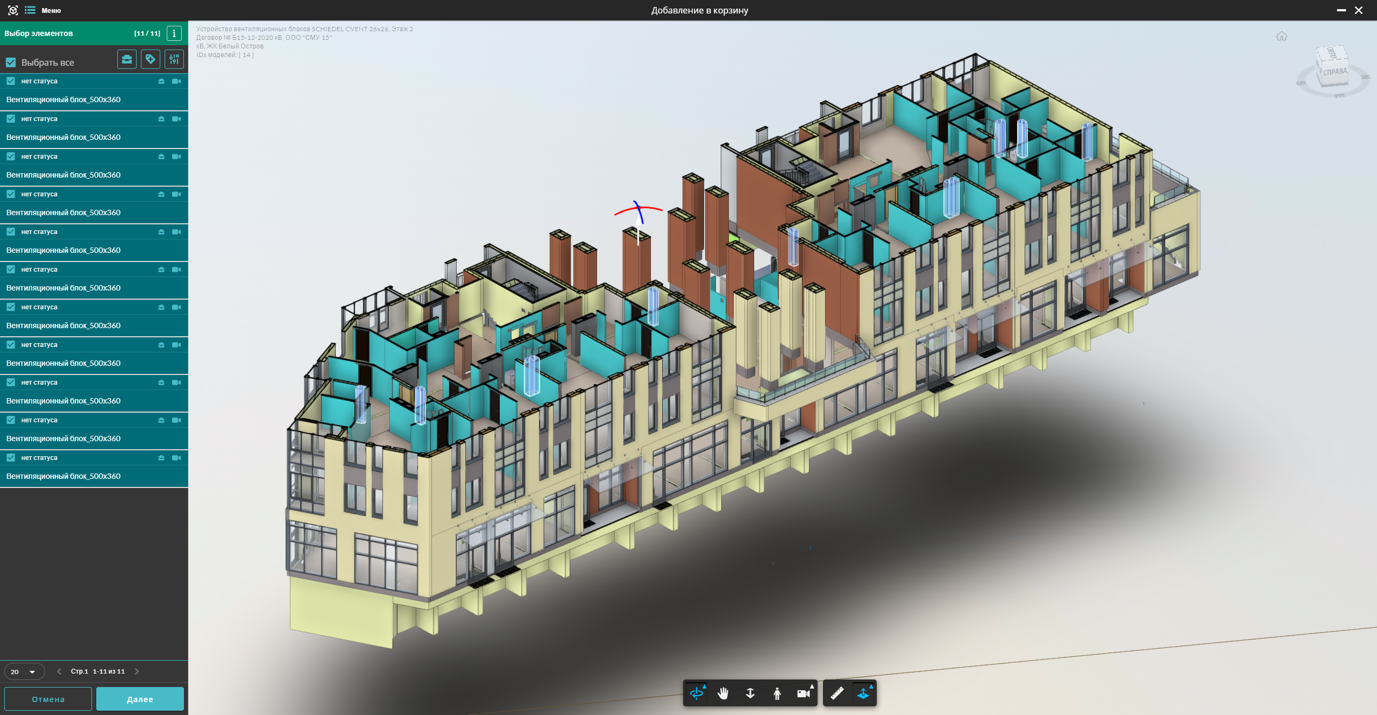Click the camera icon in the fourth element row
Viewport: 1377px width, 715px height.
click(176, 194)
